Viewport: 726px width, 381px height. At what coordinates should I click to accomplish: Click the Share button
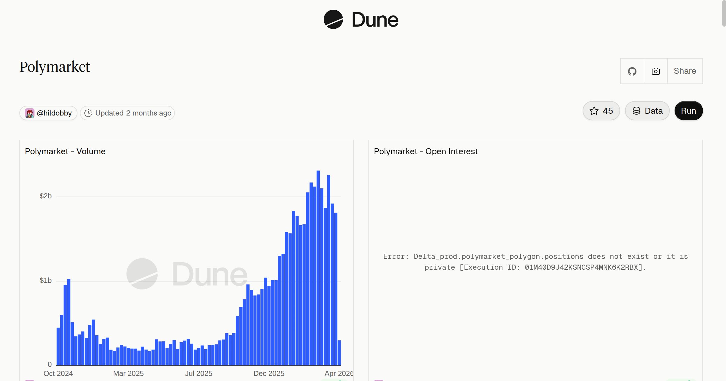685,71
